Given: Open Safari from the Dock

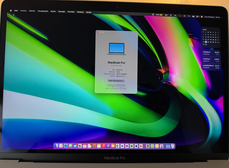Looking at the screenshot, I should [65, 146].
